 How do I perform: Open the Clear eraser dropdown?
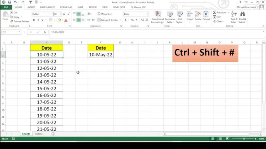[218, 22]
